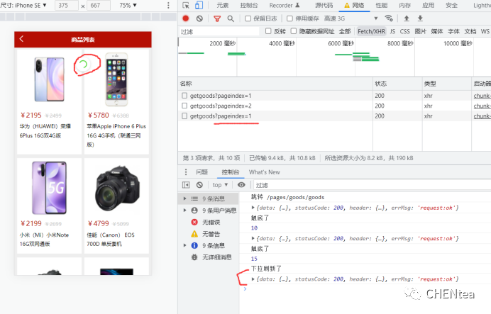The width and height of the screenshot is (491, 314).
Task: Open the Huawei phone product image
Action: (49, 79)
